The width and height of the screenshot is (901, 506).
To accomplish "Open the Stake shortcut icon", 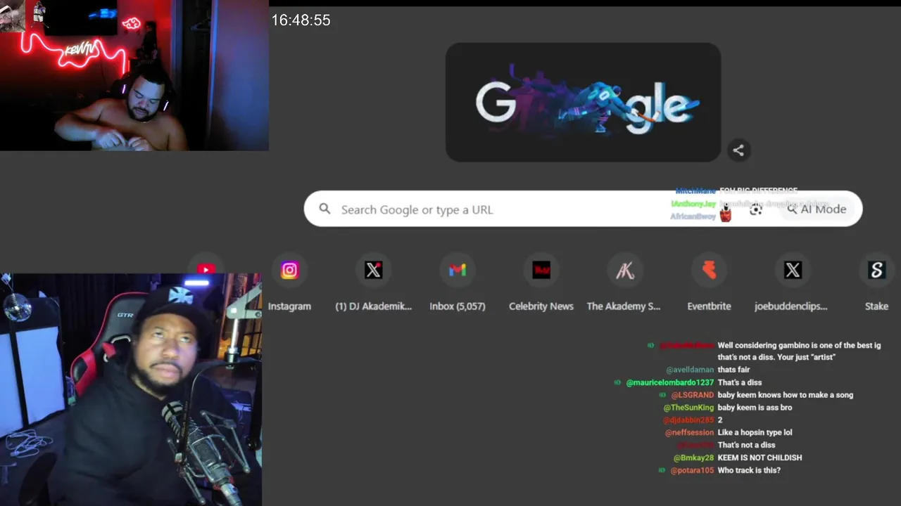I will tap(876, 271).
